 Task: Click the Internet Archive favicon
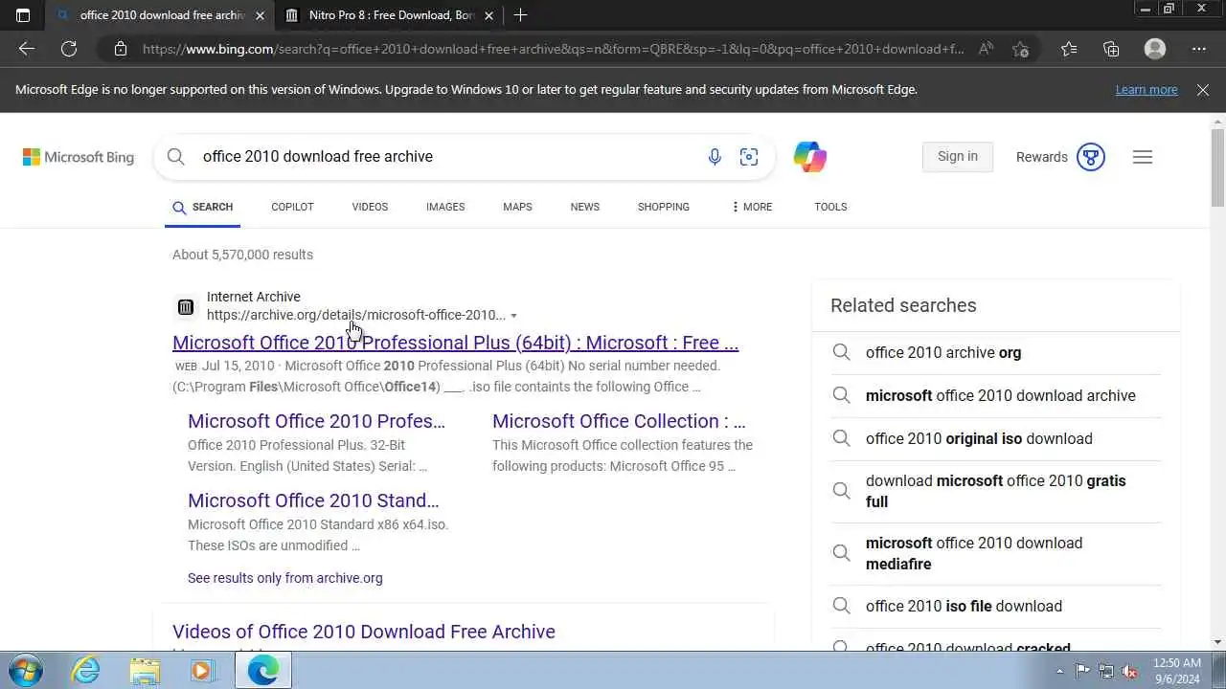tap(186, 307)
